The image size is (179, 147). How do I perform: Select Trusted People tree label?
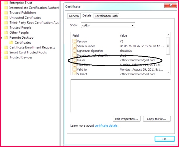click(x=20, y=28)
